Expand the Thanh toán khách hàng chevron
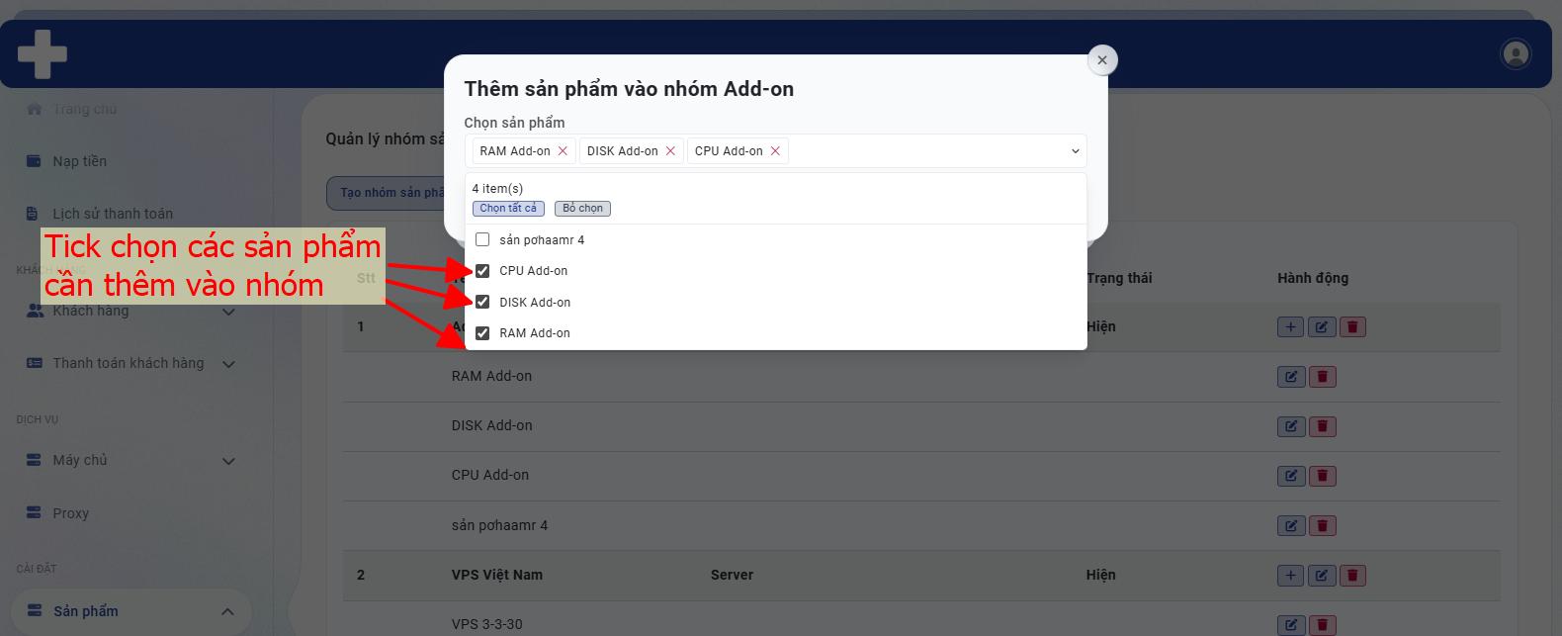This screenshot has height=636, width=1562. [x=228, y=364]
